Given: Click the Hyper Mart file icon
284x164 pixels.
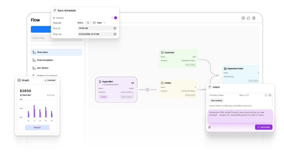Looking at the screenshot, I should (100, 82).
